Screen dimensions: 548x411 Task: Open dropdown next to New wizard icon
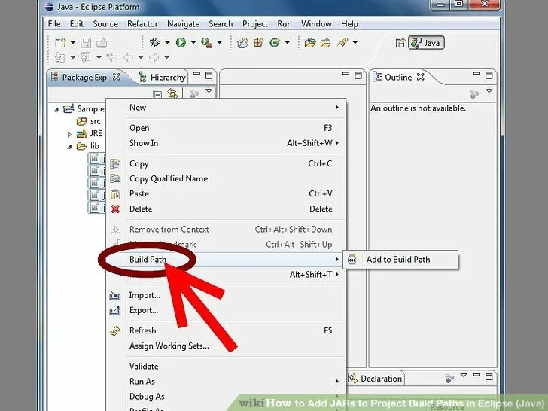[73, 43]
